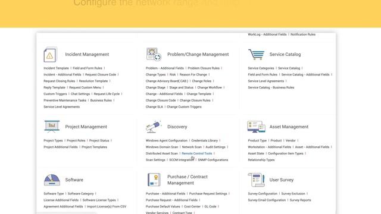Open Purchase Request Settings link
The image size is (381, 214).
208,194
